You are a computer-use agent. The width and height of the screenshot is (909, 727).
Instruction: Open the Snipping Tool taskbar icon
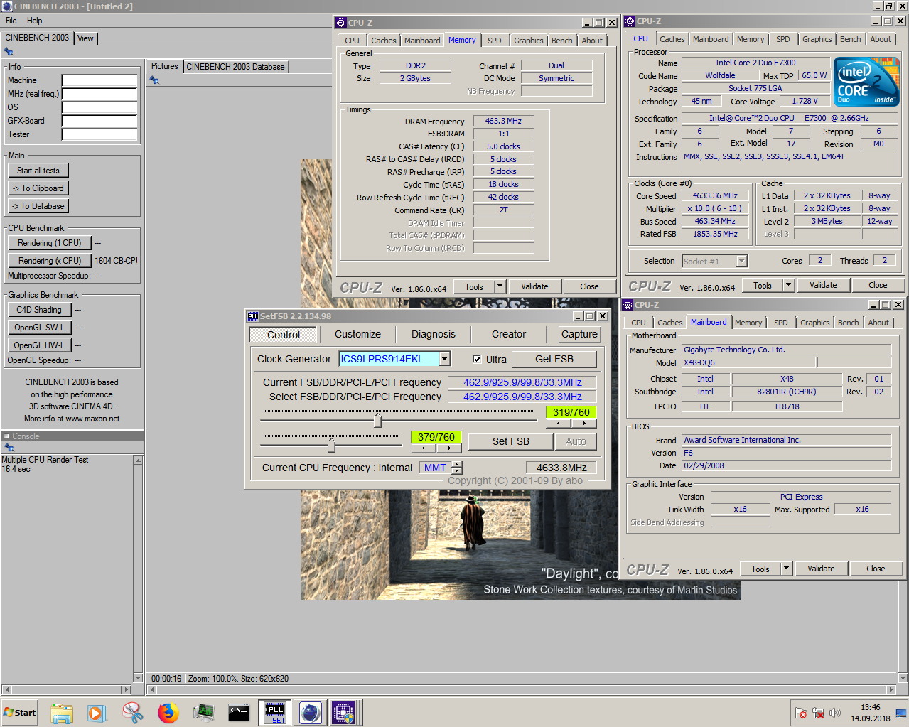[x=132, y=713]
